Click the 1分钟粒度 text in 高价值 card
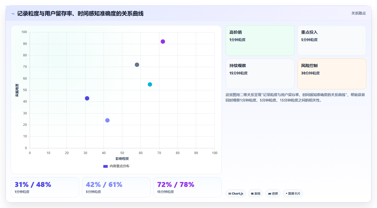 pos(237,40)
